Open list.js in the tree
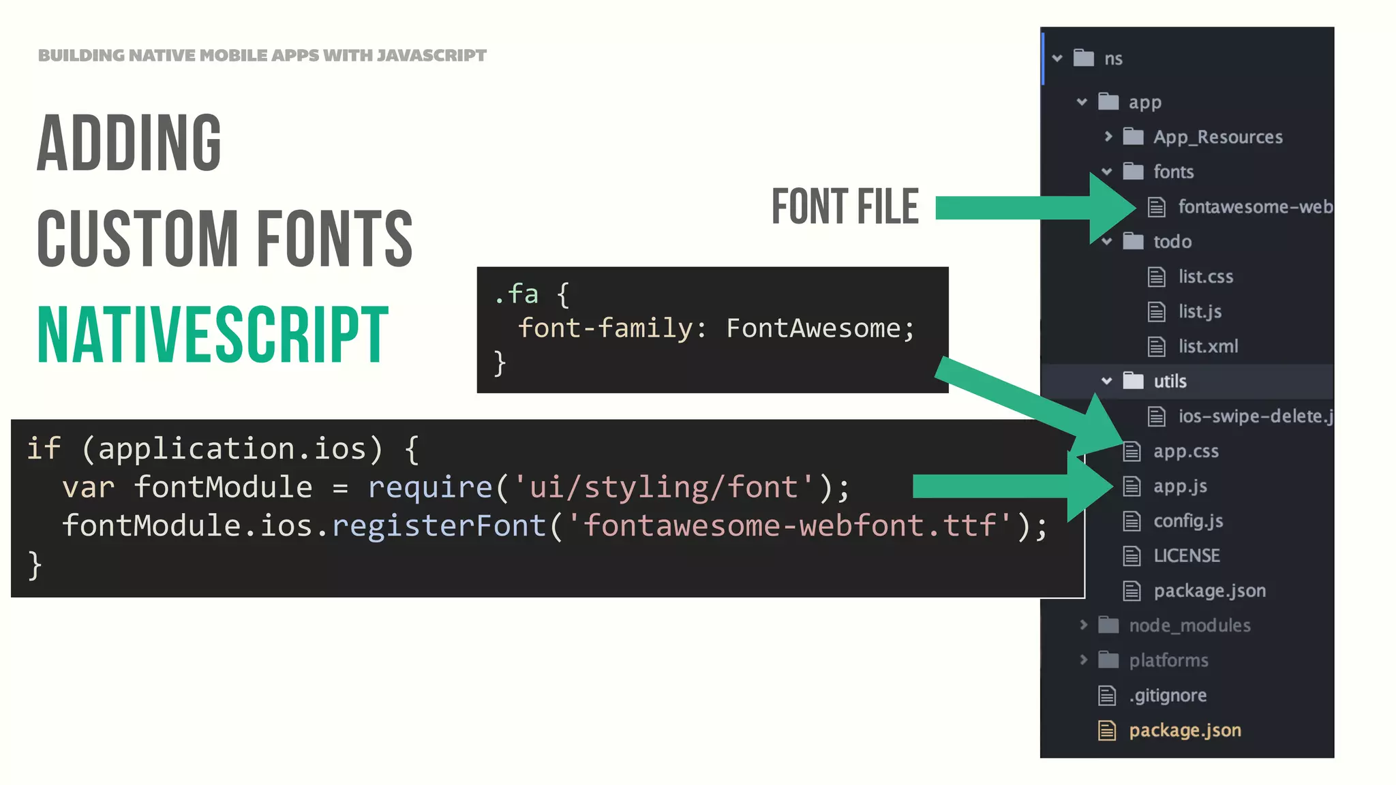Viewport: 1396px width, 785px height. [x=1200, y=312]
